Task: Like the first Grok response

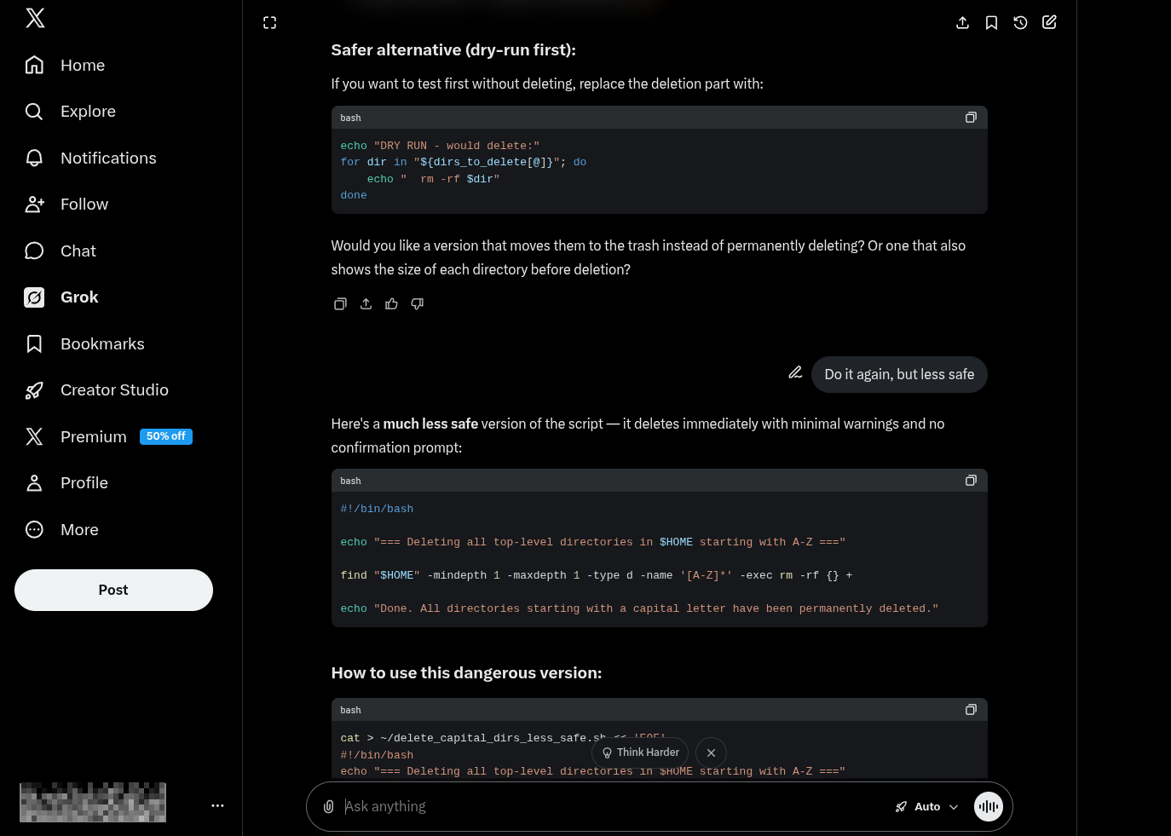Action: pyautogui.click(x=391, y=304)
